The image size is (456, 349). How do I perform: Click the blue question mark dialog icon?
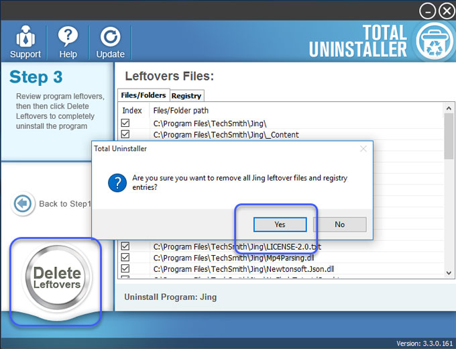pos(117,183)
